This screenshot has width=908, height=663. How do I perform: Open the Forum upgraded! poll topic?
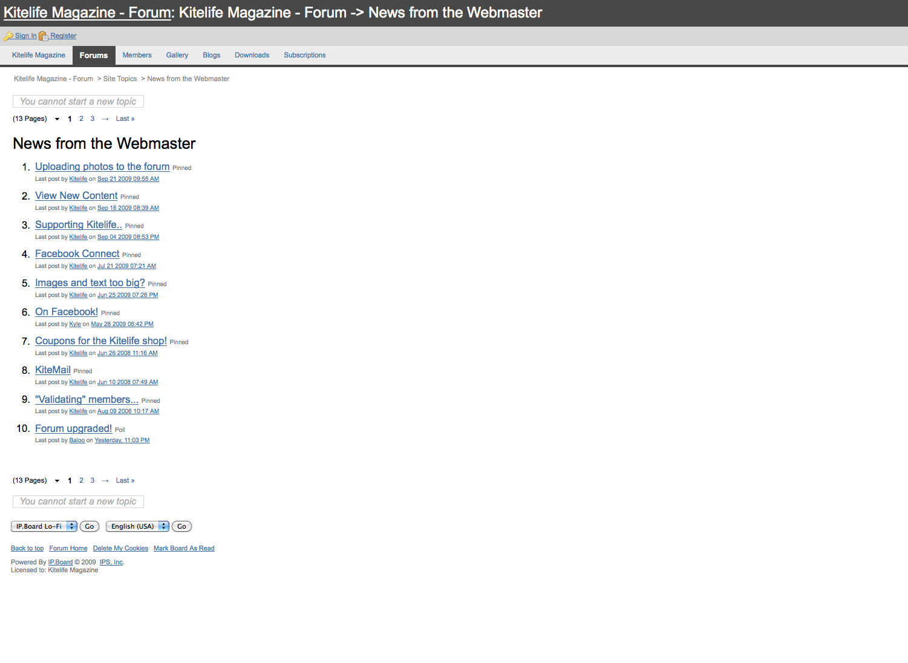(73, 428)
